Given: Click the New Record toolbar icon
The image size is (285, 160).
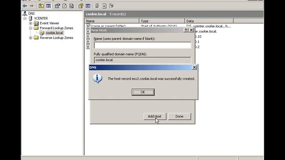Looking at the screenshot, I should [104, 6].
